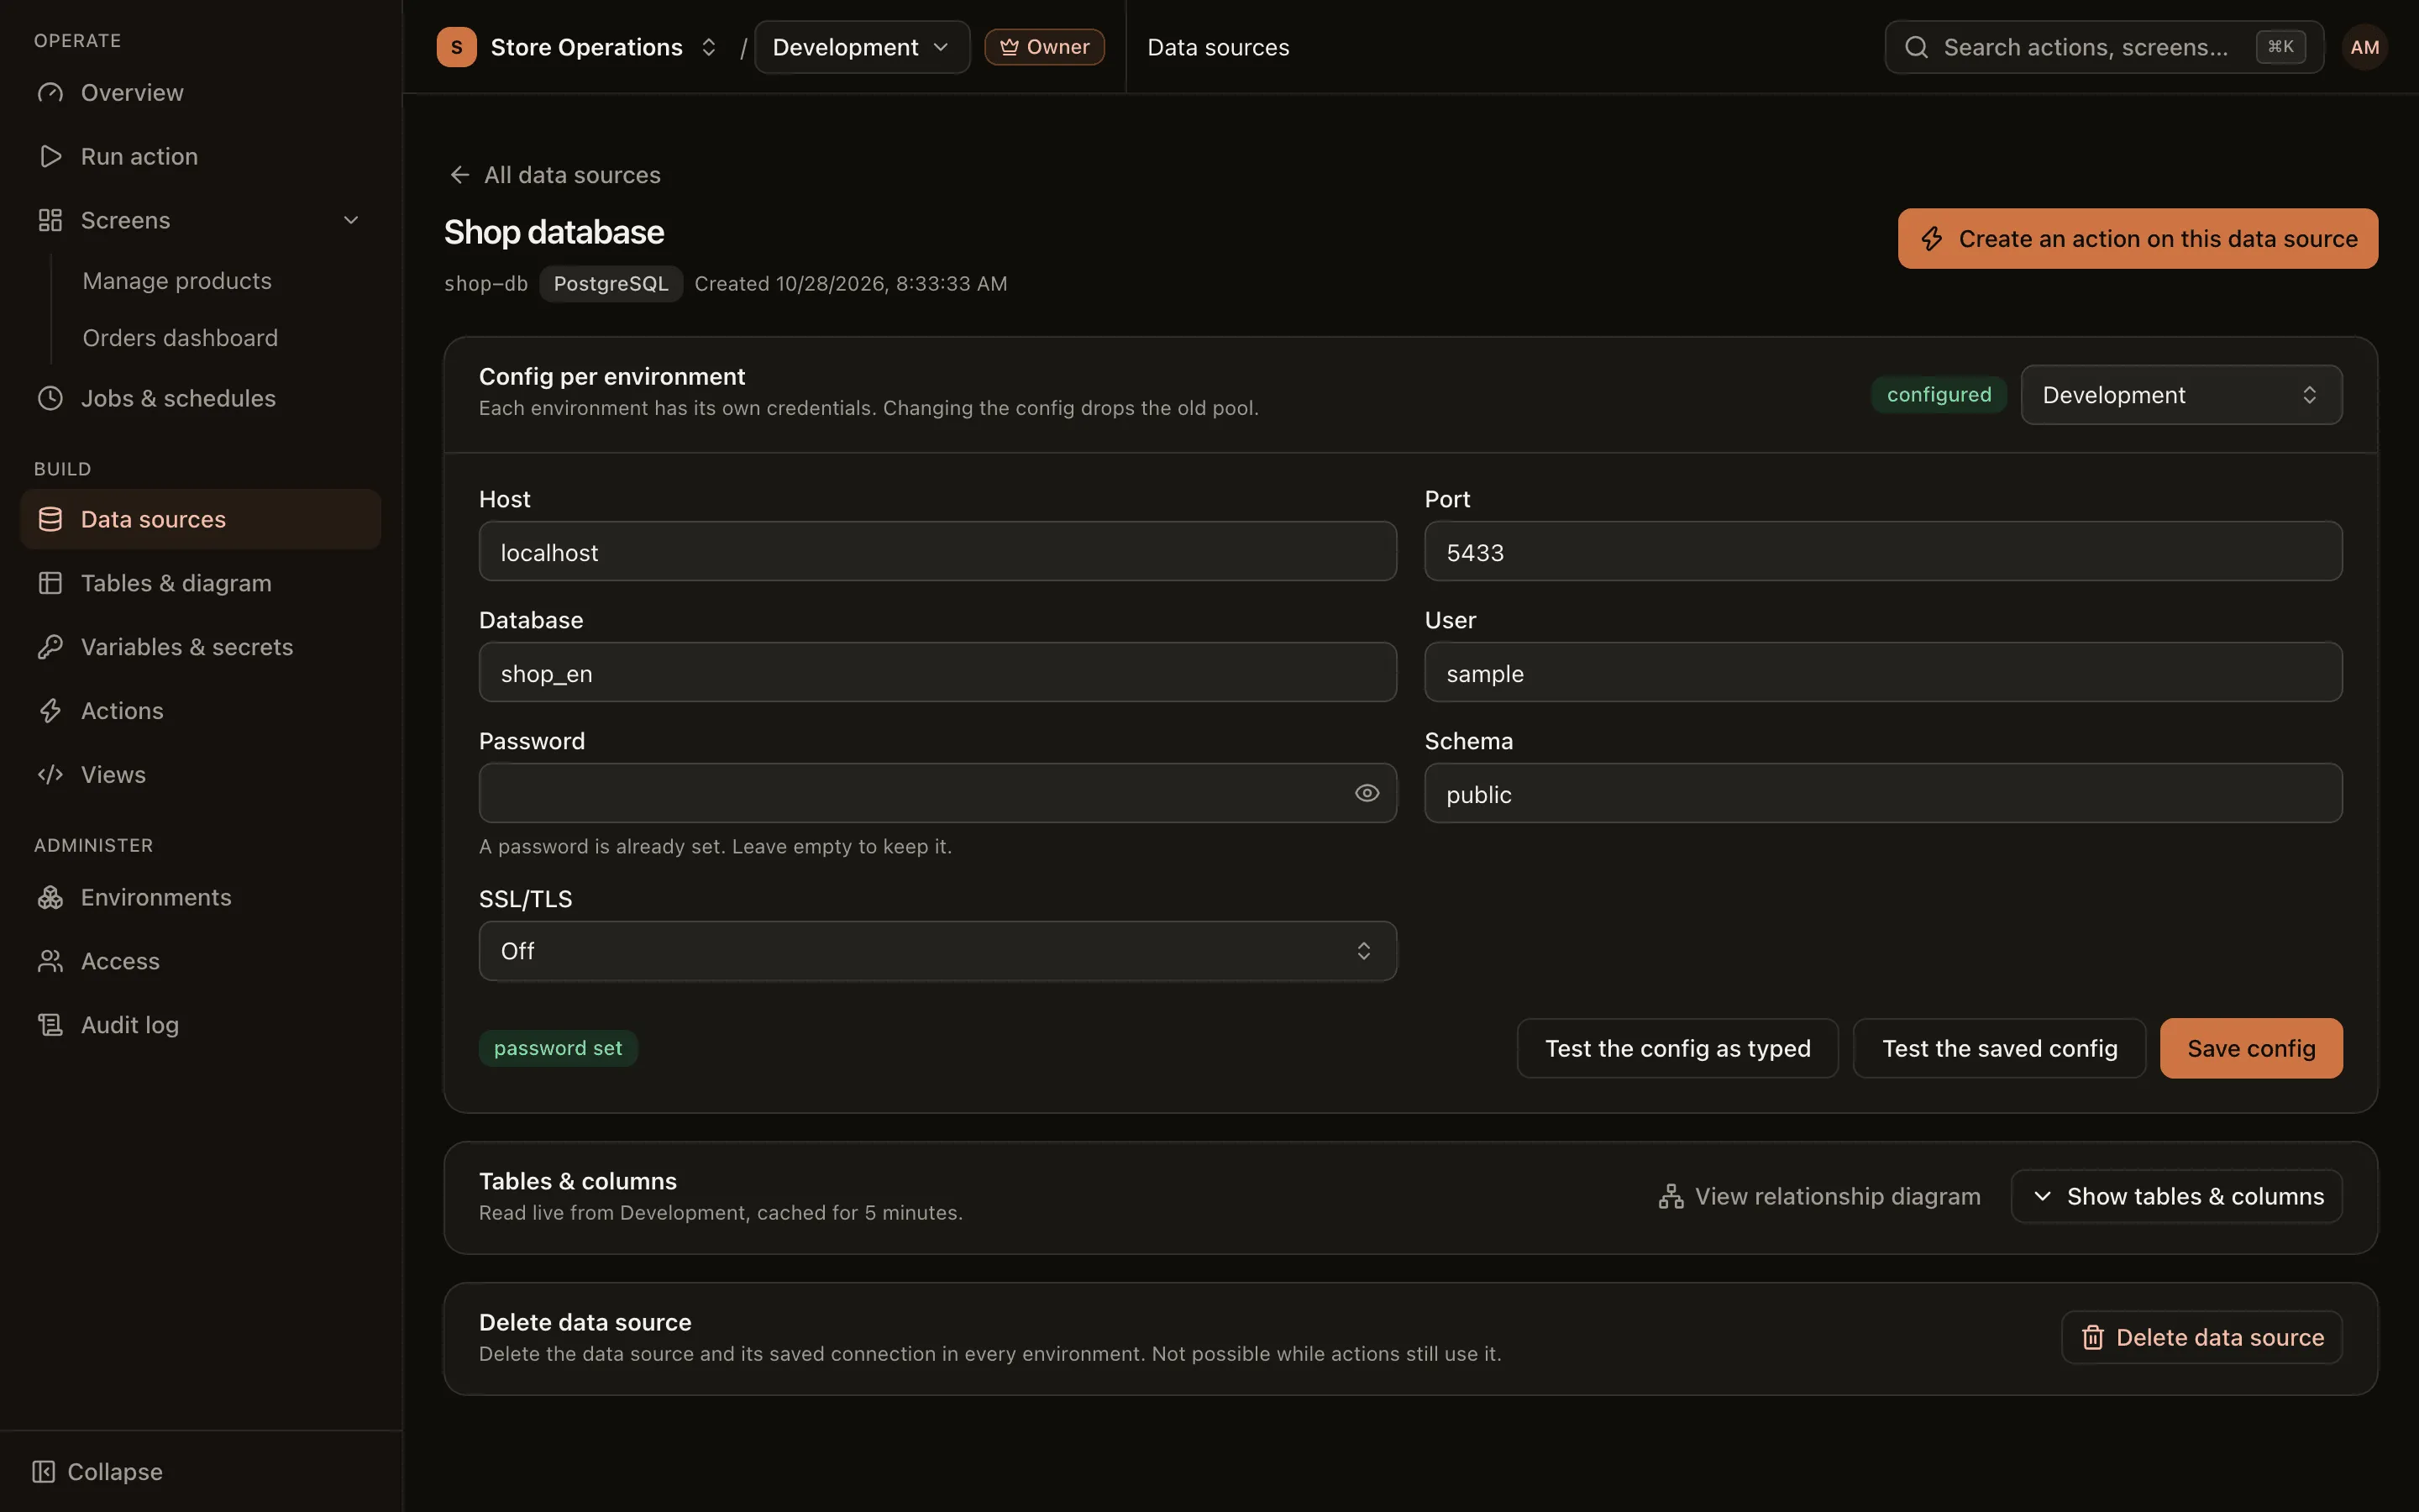Open the Overview page icon

(50, 93)
